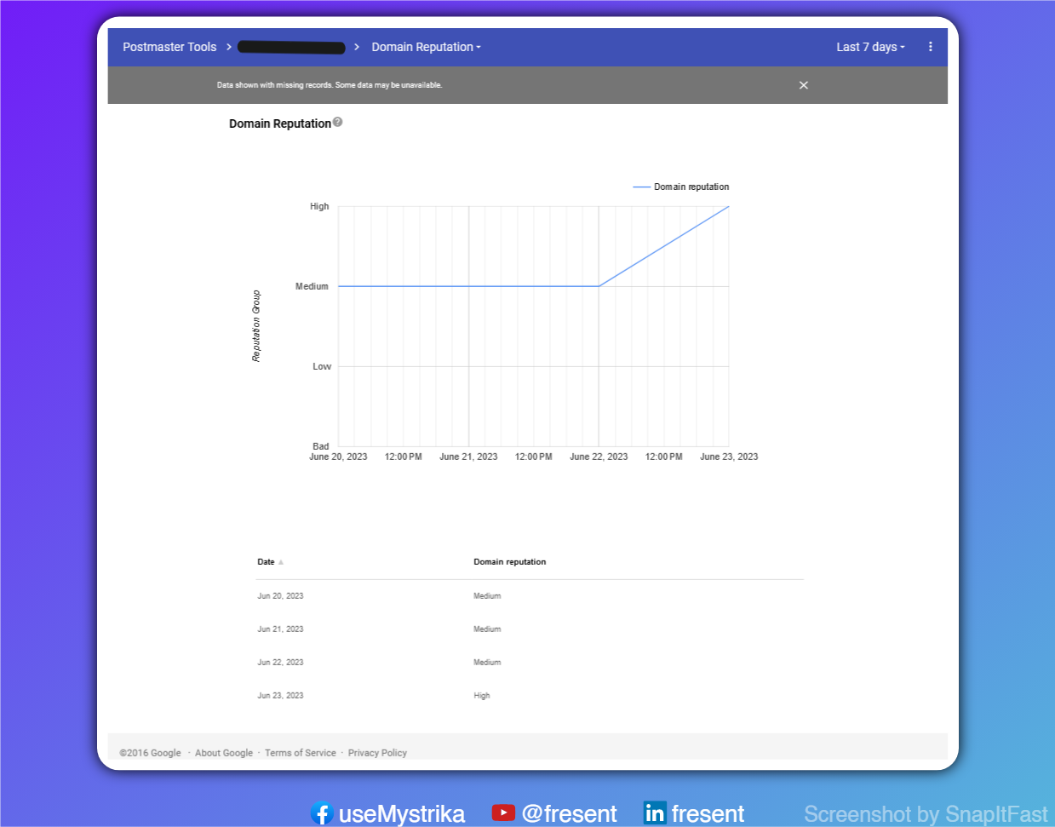The height and width of the screenshot is (827, 1055).
Task: Click the Medium value in Jun 22 row
Action: point(487,663)
